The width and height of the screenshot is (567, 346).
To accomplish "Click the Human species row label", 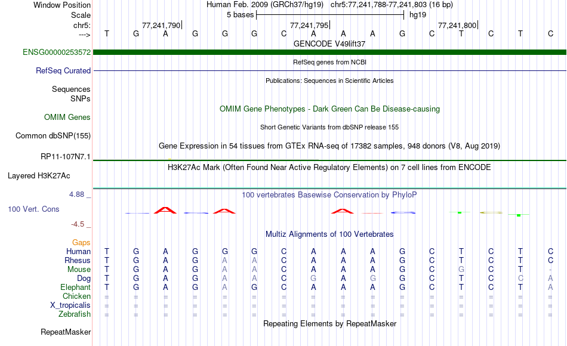I will (78, 251).
